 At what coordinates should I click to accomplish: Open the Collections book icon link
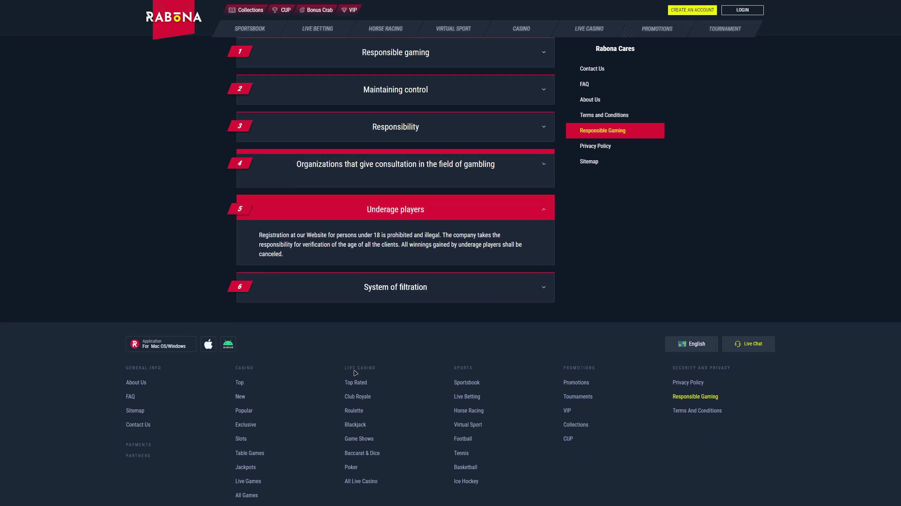pyautogui.click(x=232, y=10)
